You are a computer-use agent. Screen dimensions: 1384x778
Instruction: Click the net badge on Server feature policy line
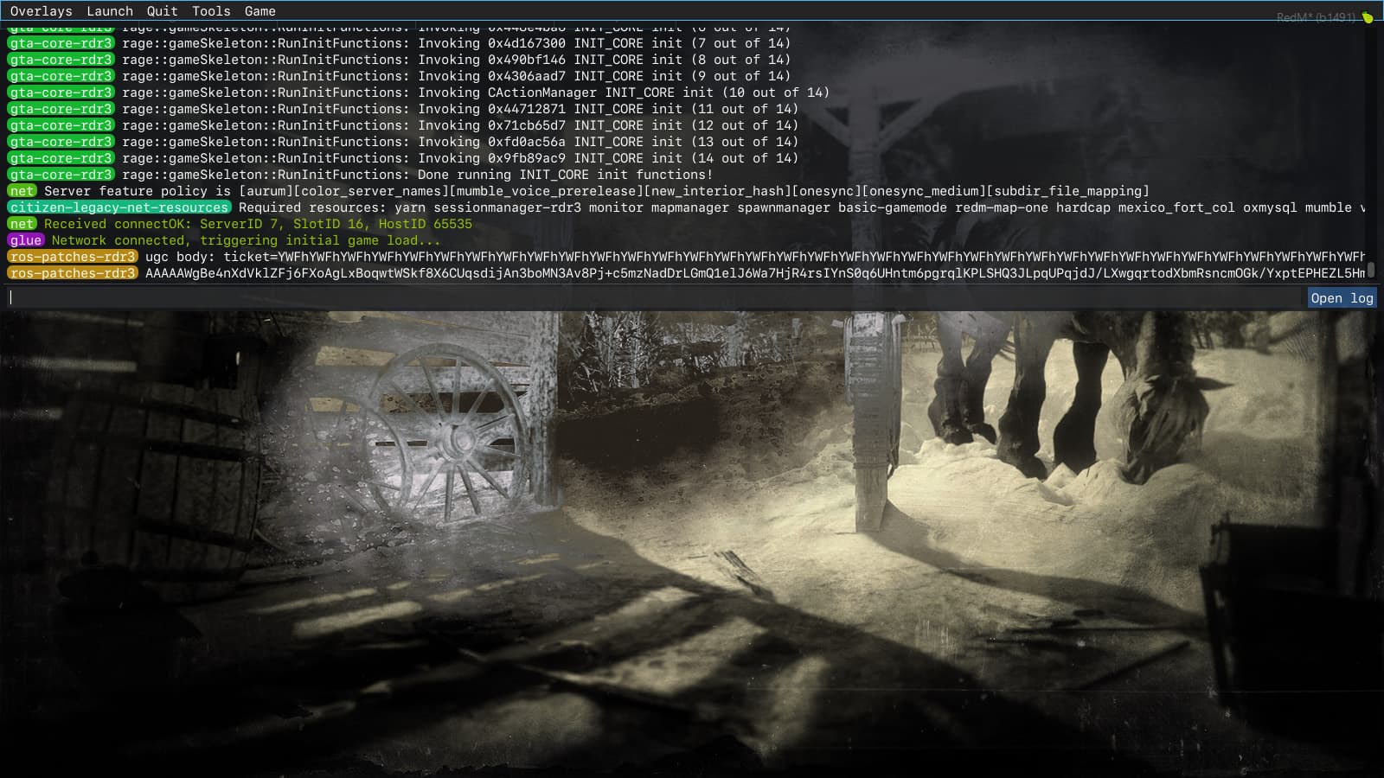(x=22, y=191)
